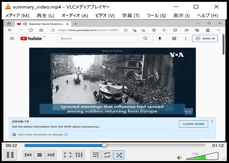This screenshot has height=163, width=229.
Task: Go to the YouTube home logo
Action: click(31, 38)
